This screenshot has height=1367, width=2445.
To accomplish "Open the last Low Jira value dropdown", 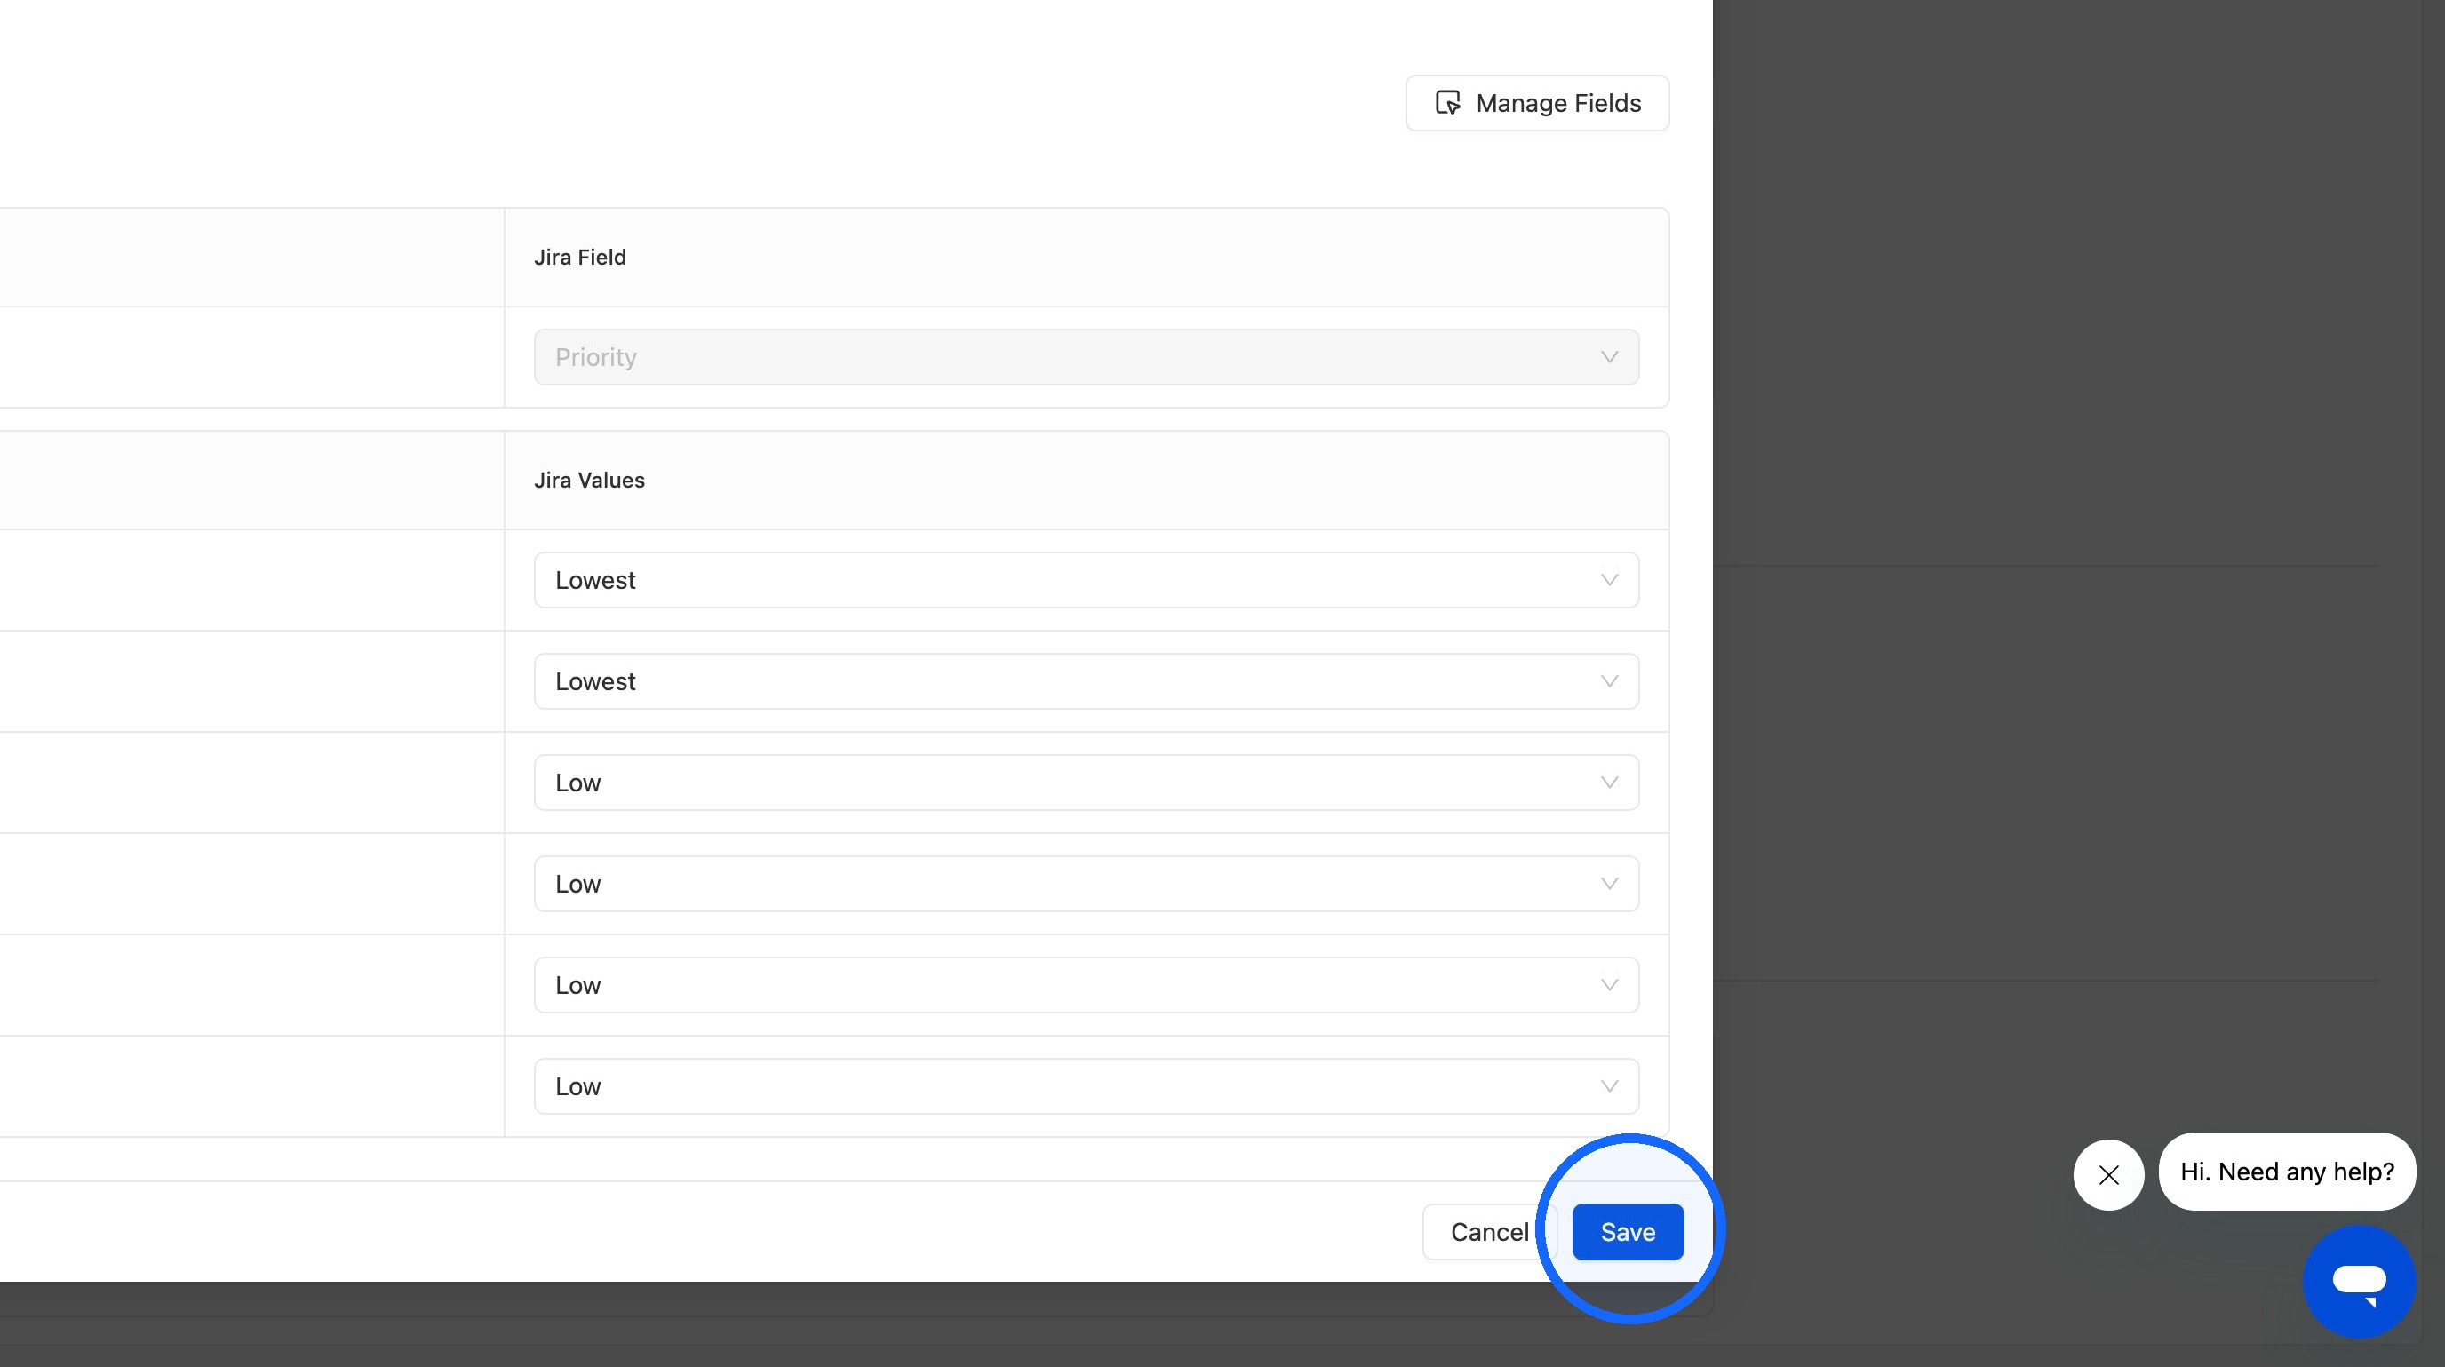I will (x=1086, y=1086).
